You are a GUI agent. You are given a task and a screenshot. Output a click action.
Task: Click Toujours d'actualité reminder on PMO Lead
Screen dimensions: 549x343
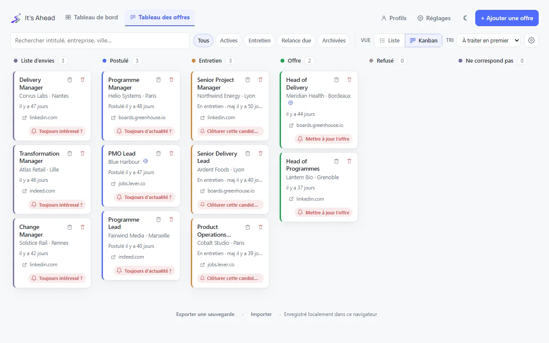click(145, 197)
